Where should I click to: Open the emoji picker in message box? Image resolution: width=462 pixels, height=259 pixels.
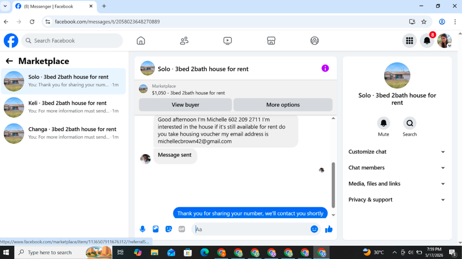(314, 229)
